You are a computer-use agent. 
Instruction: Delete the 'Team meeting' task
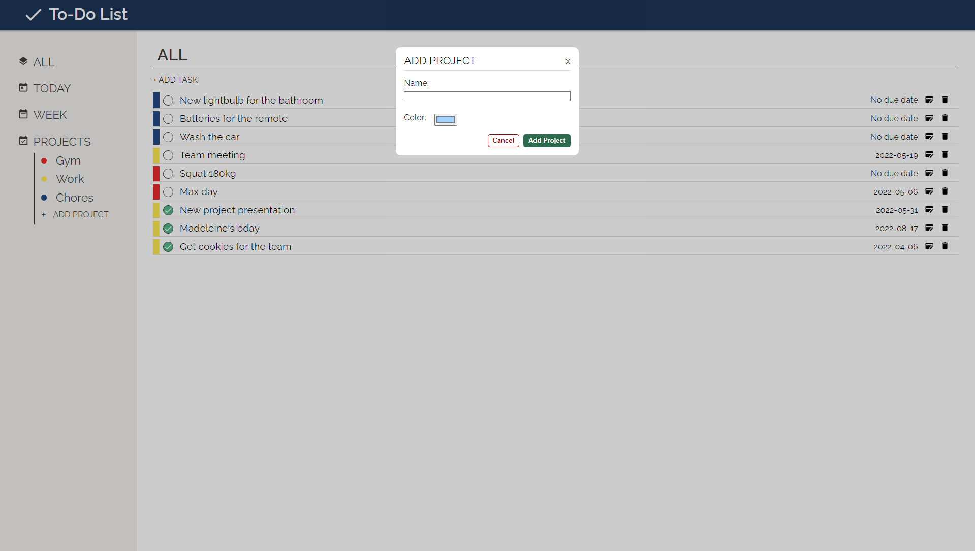(x=945, y=155)
